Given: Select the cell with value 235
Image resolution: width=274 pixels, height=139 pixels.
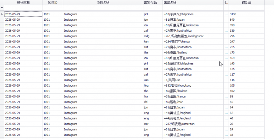Looking at the screenshot, I should pos(247,47).
